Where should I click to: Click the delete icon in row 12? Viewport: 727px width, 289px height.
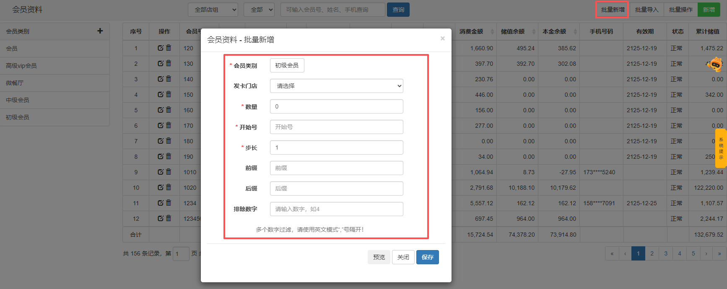169,218
